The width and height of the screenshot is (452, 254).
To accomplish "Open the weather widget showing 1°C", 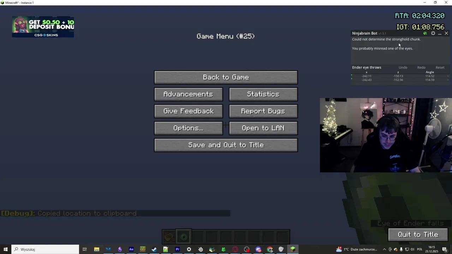I will coord(357,249).
